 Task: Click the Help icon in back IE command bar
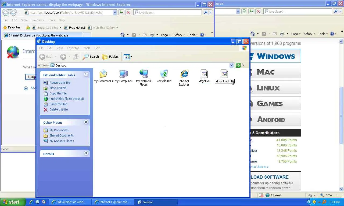pyautogui.click(x=332, y=34)
